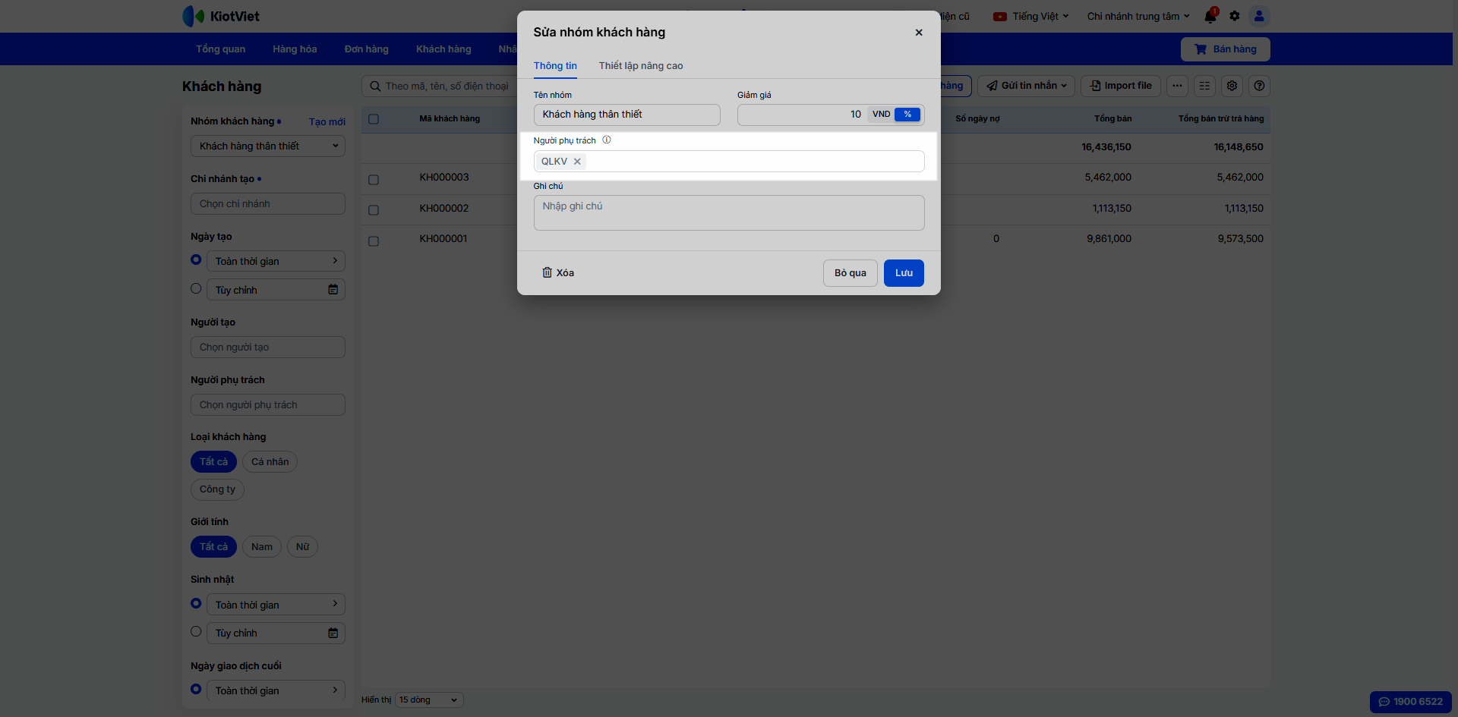1458x717 pixels.
Task: Select Tất cả under Giới tính
Action: click(x=213, y=547)
